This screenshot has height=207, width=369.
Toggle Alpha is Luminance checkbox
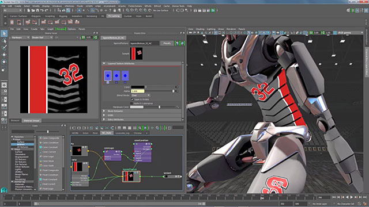[x=131, y=103]
